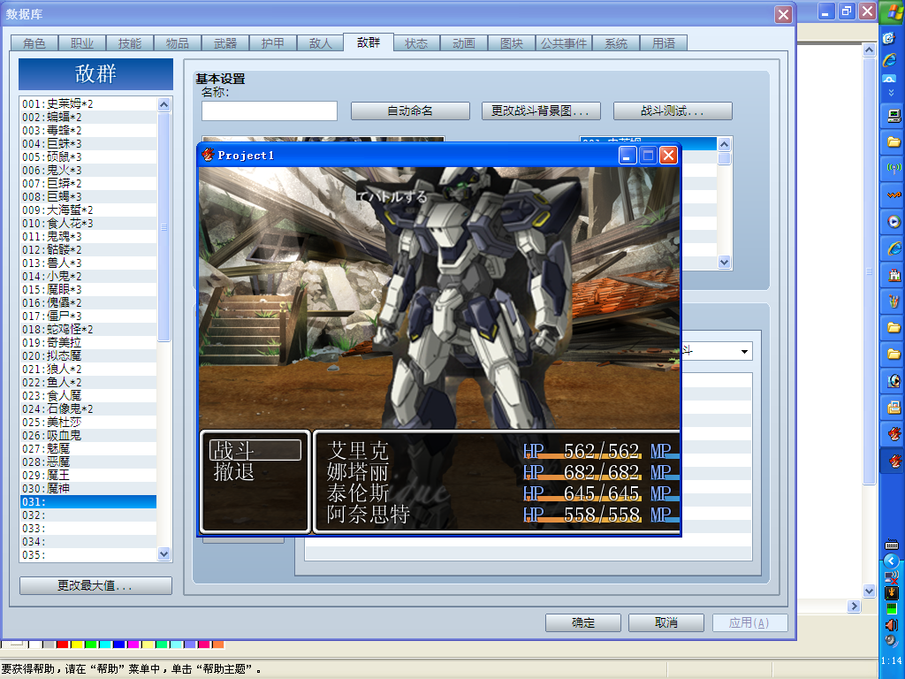Switch to the castle icon taskbar item
The width and height of the screenshot is (905, 679).
click(x=894, y=275)
